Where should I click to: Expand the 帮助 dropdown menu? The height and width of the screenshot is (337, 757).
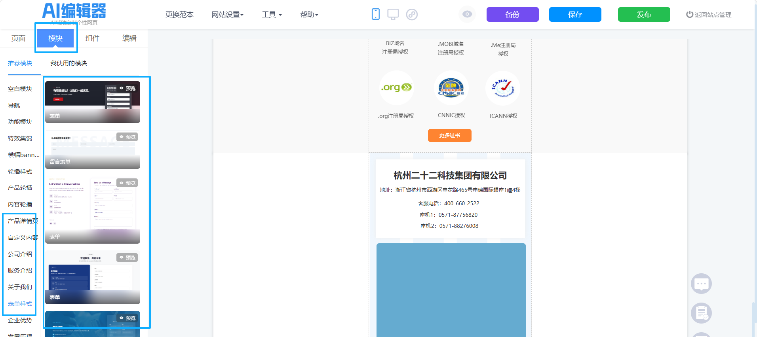click(x=309, y=15)
